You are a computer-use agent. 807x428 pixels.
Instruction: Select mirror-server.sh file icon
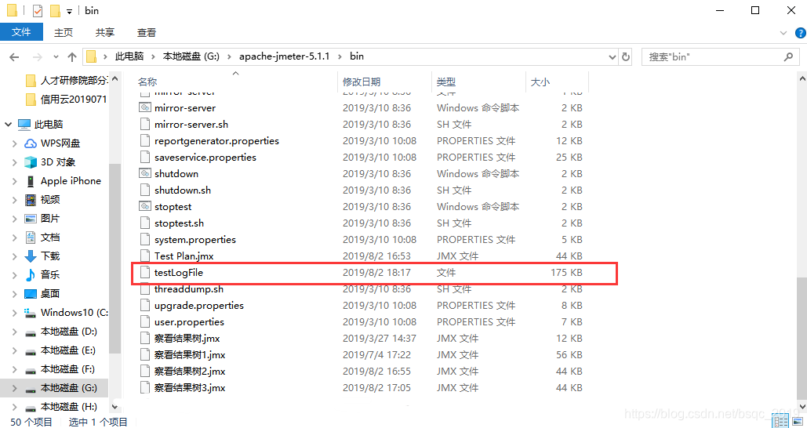[145, 124]
